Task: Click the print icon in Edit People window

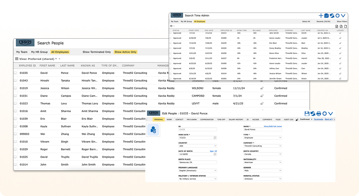Action: [x=318, y=113]
